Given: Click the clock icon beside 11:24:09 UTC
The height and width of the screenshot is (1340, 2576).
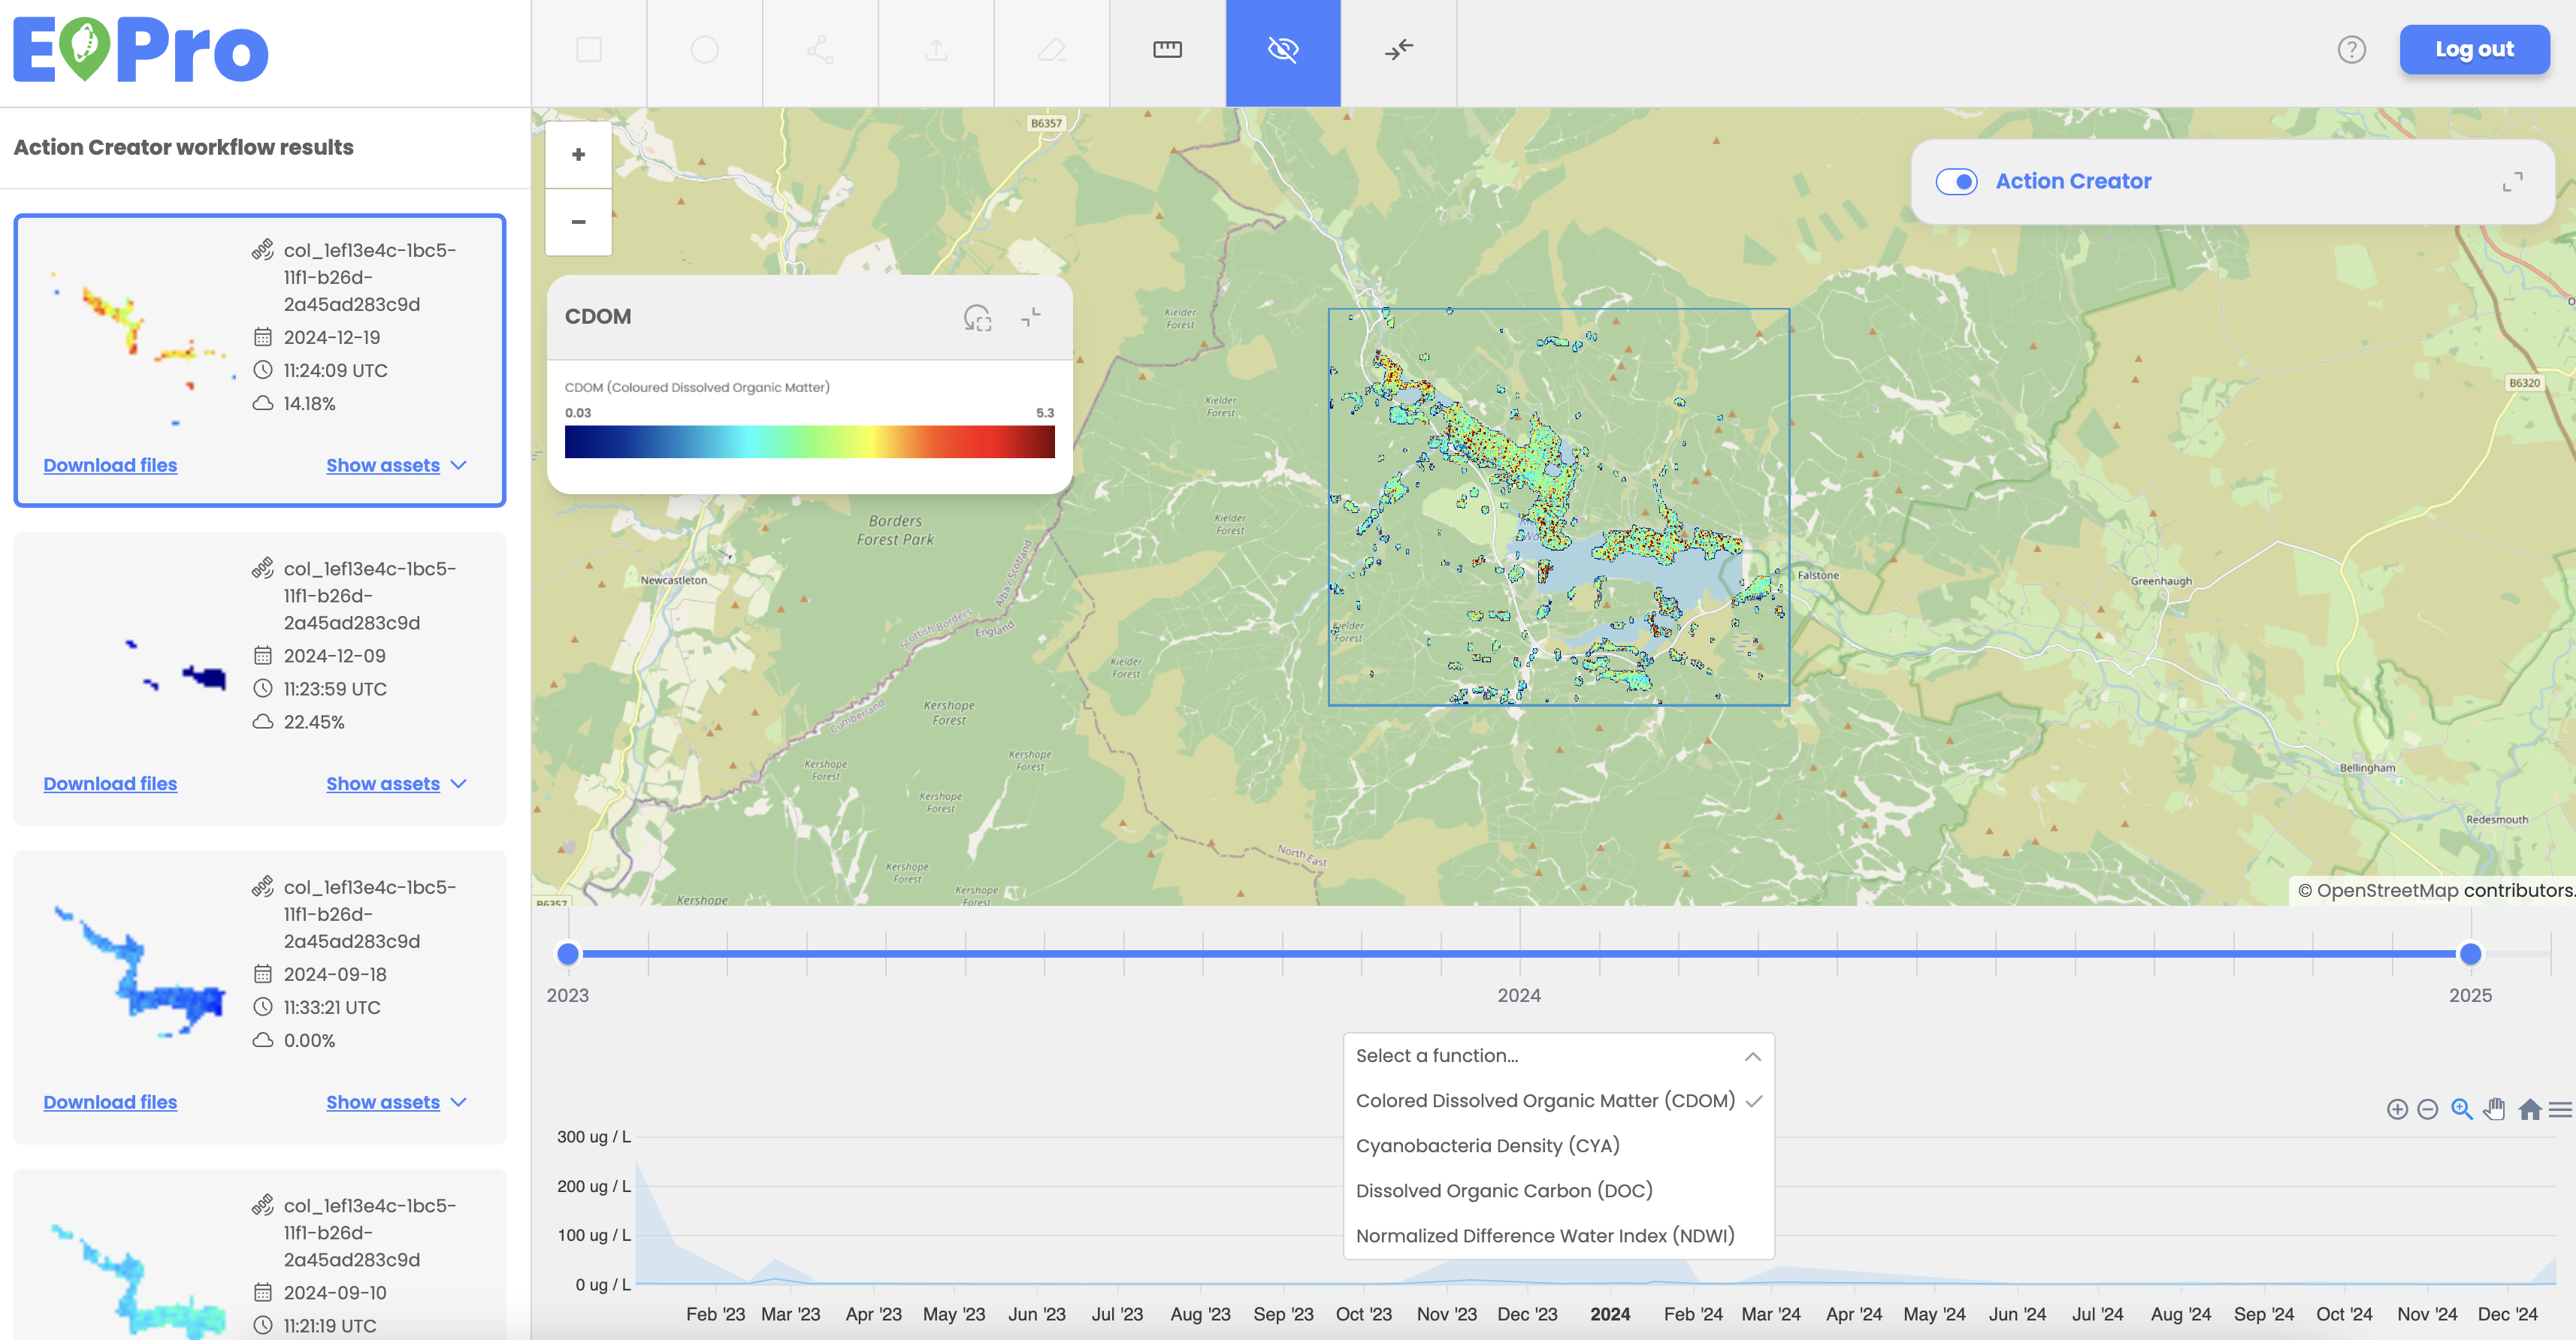Looking at the screenshot, I should pos(263,370).
